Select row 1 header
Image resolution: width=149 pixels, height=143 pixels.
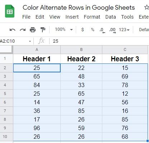pos(6,59)
